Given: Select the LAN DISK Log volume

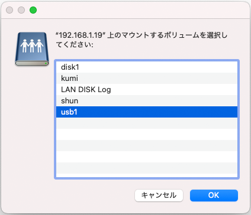Looking at the screenshot, I should tap(147, 90).
